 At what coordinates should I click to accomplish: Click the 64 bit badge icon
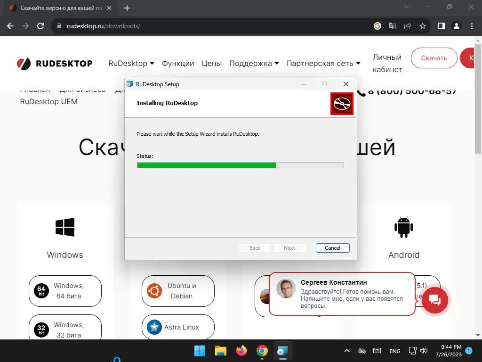click(x=41, y=291)
